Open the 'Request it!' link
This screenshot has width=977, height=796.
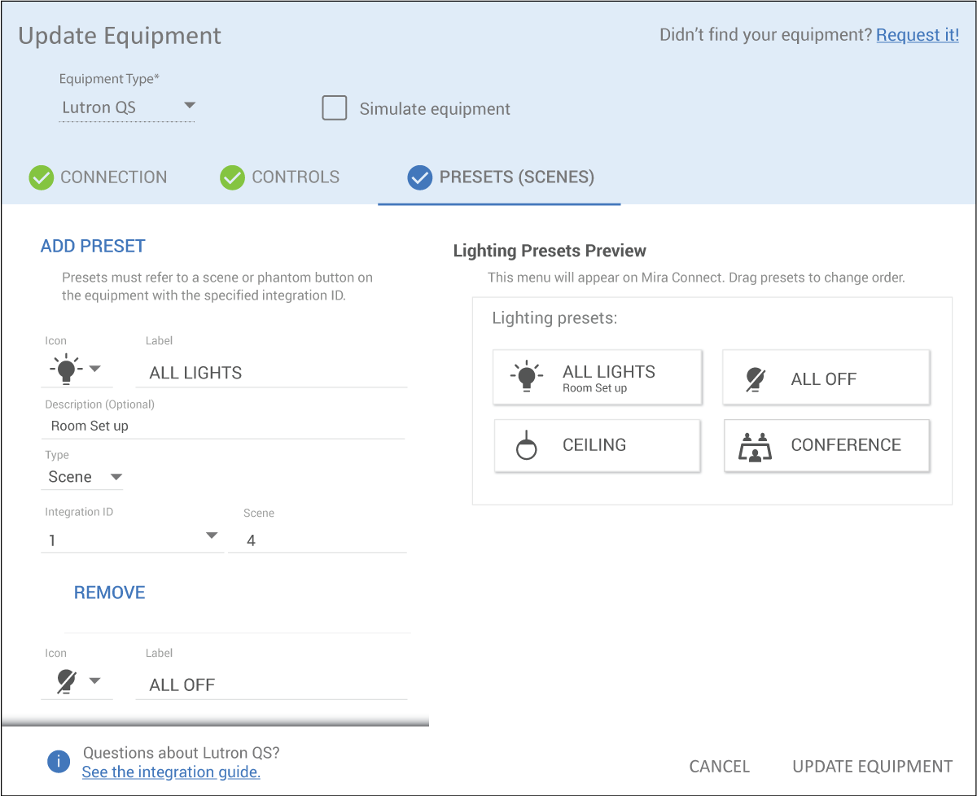point(917,35)
